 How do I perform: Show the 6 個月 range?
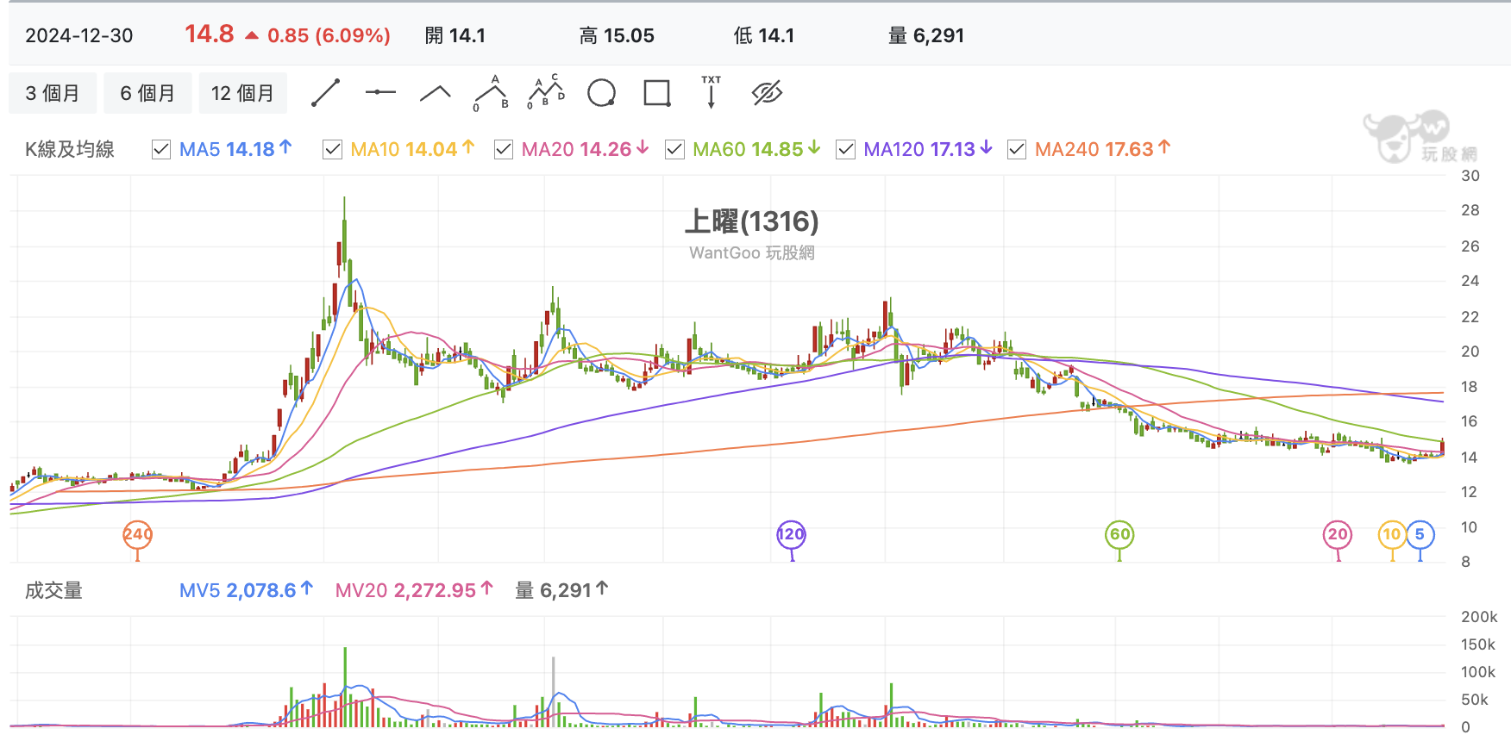pyautogui.click(x=147, y=93)
